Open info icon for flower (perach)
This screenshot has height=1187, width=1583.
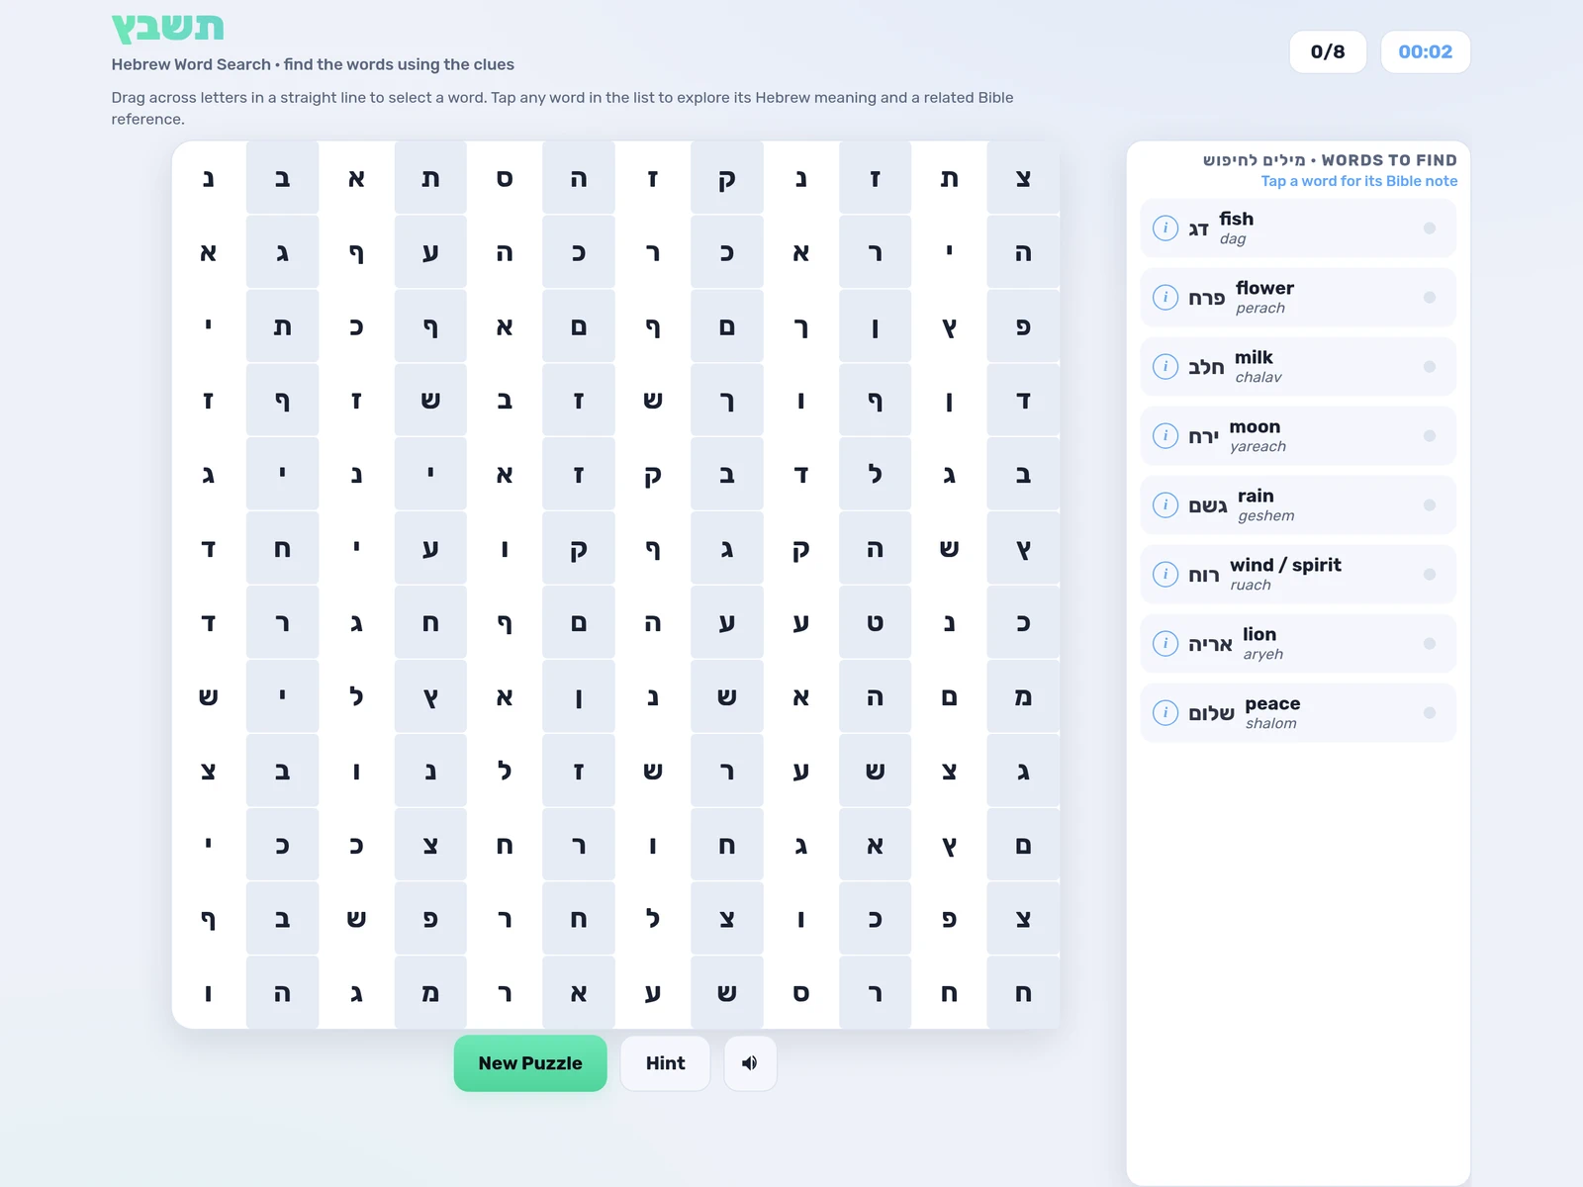coord(1165,298)
